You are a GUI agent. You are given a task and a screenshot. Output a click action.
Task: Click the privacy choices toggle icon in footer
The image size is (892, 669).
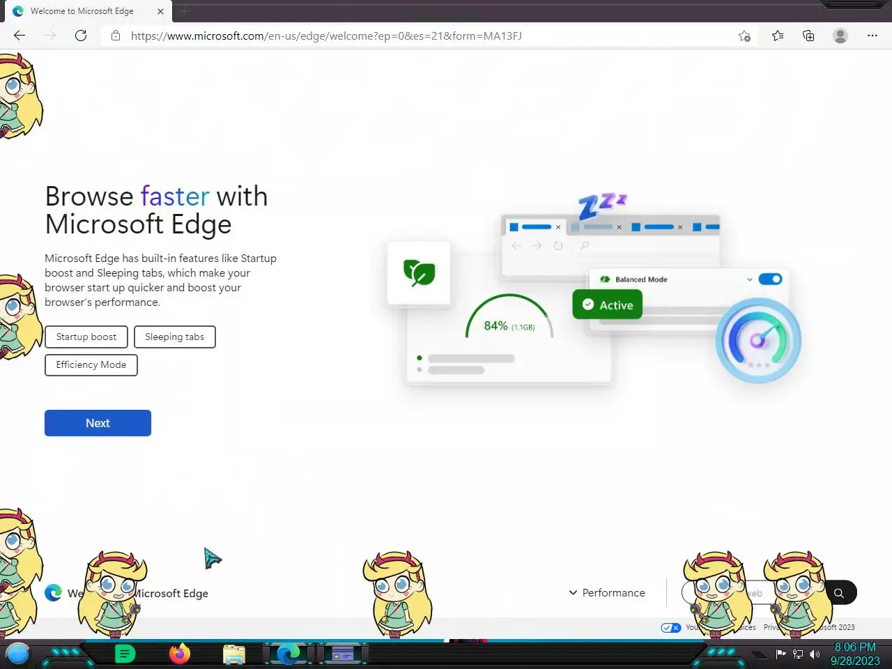point(670,627)
